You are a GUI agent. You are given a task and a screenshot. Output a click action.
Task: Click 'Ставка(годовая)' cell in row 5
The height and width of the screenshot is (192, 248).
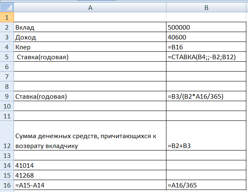(x=90, y=57)
